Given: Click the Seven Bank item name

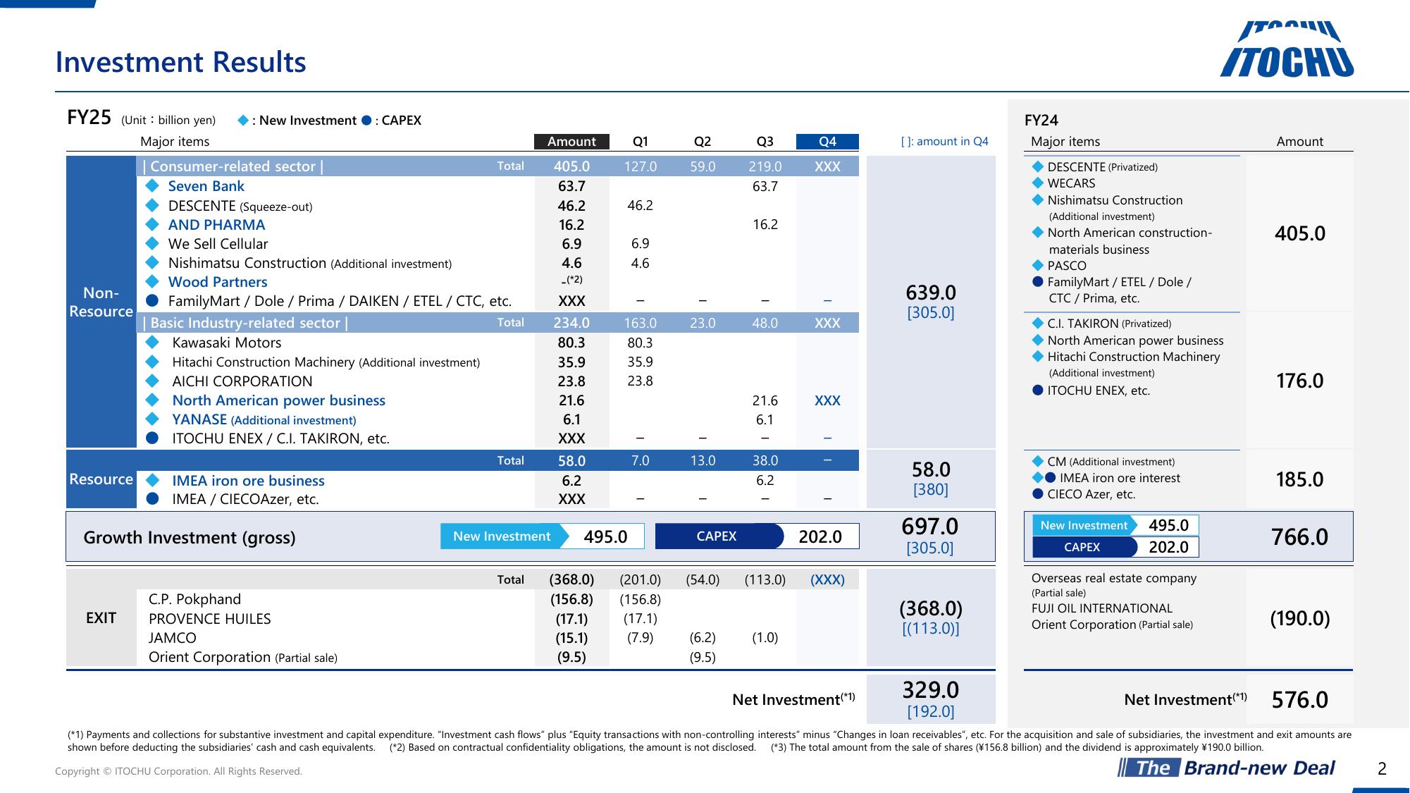Looking at the screenshot, I should point(206,186).
